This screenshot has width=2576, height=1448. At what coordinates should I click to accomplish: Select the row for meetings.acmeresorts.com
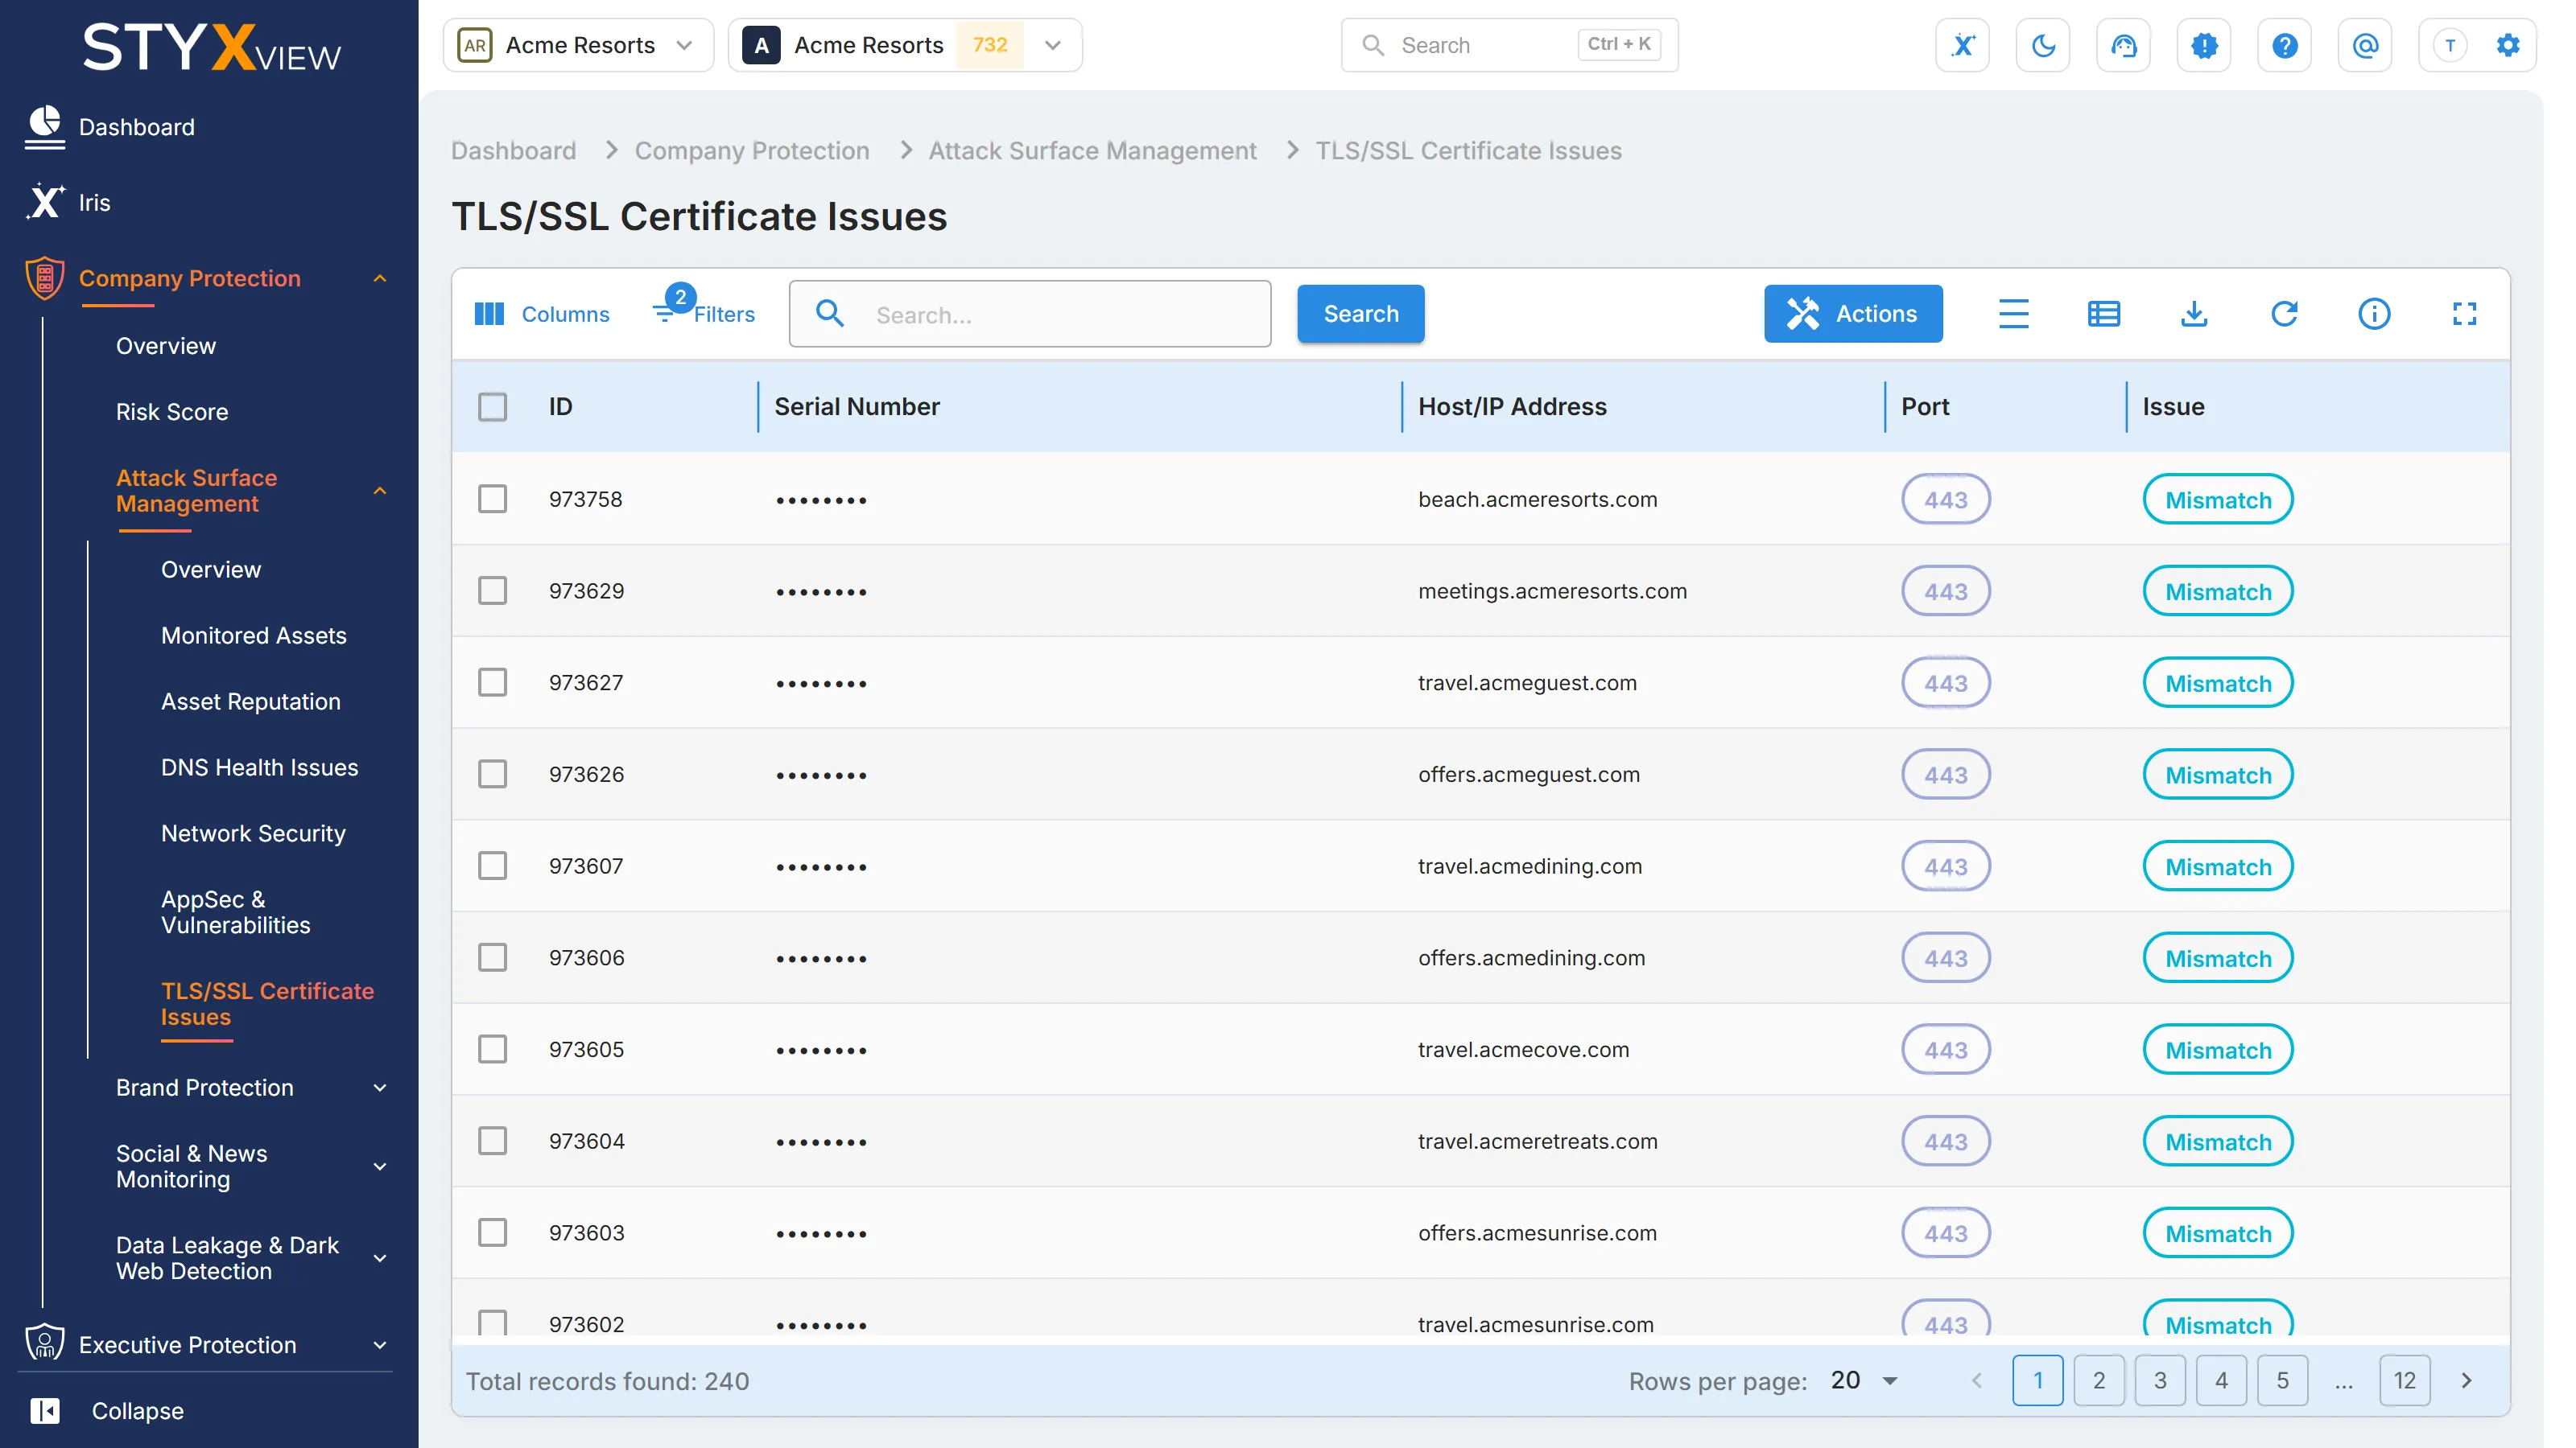[492, 590]
